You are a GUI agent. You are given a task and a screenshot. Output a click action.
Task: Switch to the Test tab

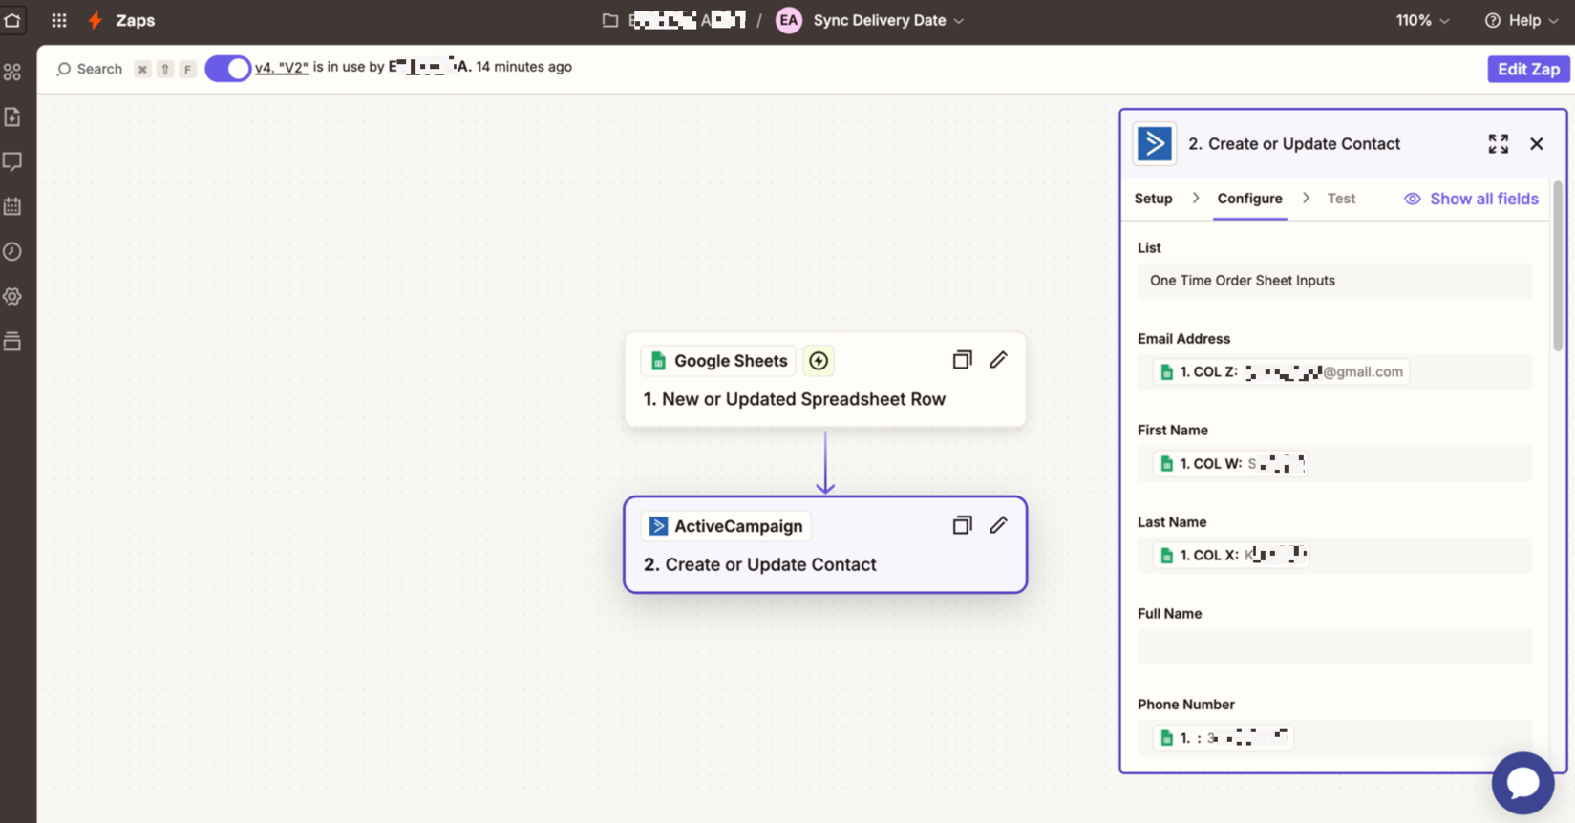click(x=1341, y=199)
